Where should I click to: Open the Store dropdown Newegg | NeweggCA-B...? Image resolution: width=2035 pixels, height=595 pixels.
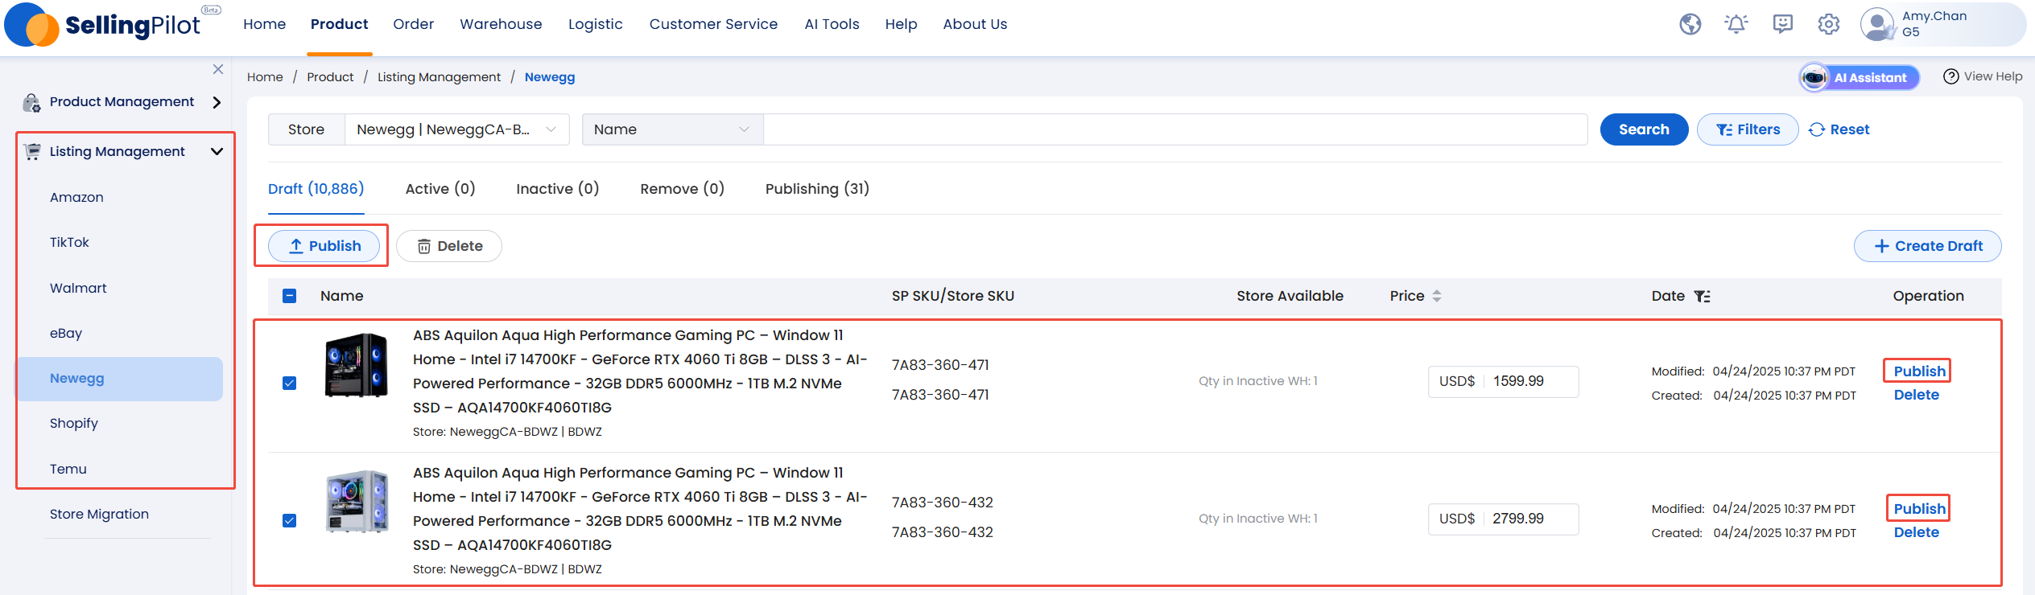coord(456,129)
